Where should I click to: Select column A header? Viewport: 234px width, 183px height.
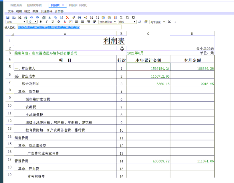pos(65,34)
